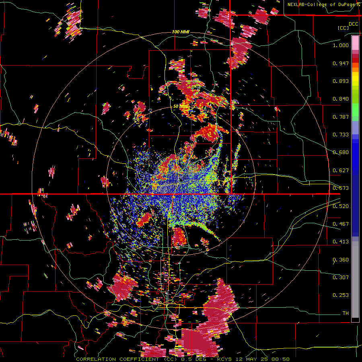362x362 pixels.
Task: Select the 0.787 scale value
Action: 341,117
